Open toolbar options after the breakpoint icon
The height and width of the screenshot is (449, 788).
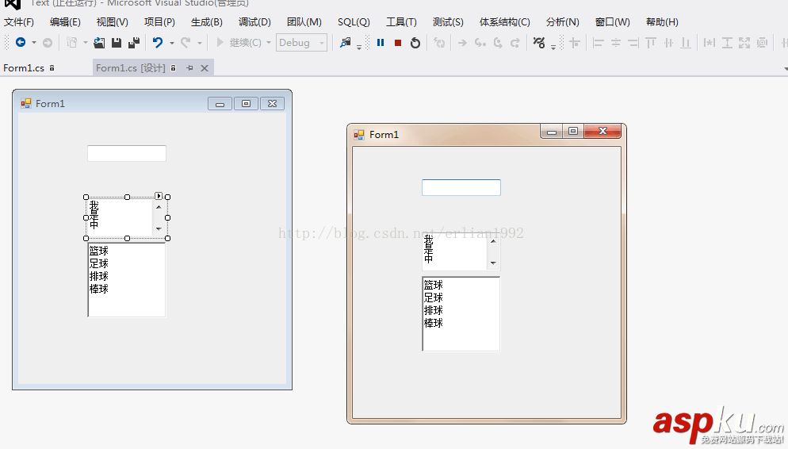tap(553, 46)
